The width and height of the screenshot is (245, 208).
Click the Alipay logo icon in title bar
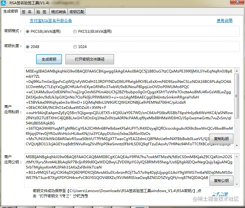tap(3, 3)
